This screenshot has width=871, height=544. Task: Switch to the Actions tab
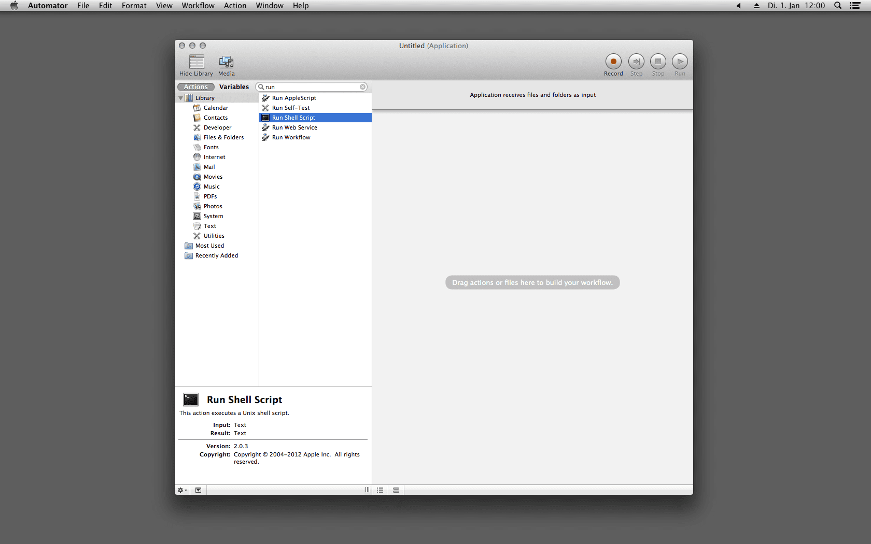coord(196,87)
